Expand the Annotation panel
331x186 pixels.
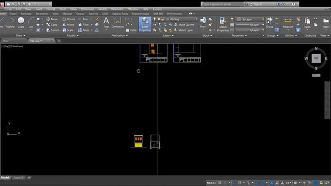tap(119, 36)
